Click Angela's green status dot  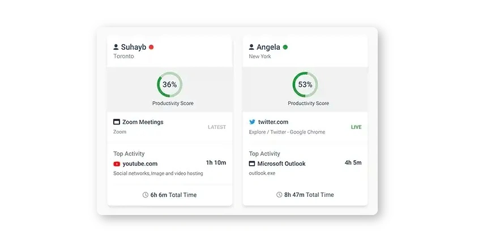pyautogui.click(x=285, y=48)
